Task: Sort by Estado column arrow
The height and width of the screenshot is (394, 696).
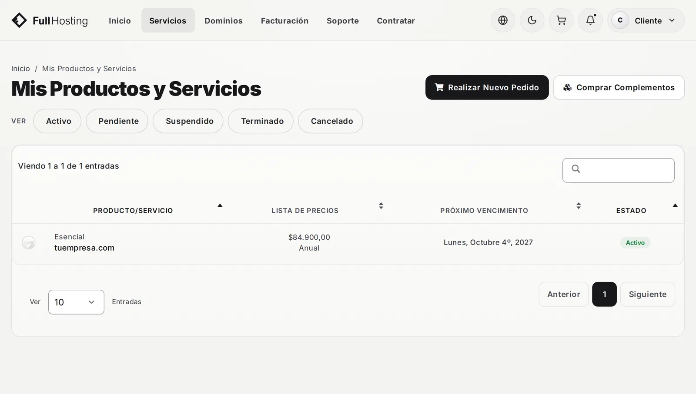Action: coord(675,205)
